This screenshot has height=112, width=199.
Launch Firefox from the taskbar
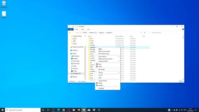[x=79, y=110]
